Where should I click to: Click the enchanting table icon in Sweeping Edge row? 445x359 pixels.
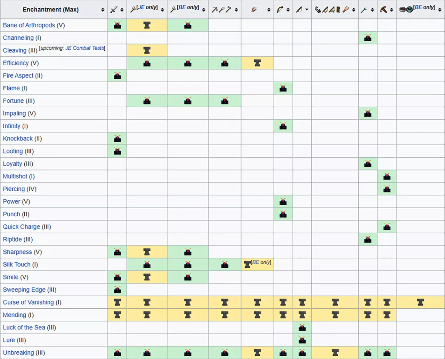[118, 290]
